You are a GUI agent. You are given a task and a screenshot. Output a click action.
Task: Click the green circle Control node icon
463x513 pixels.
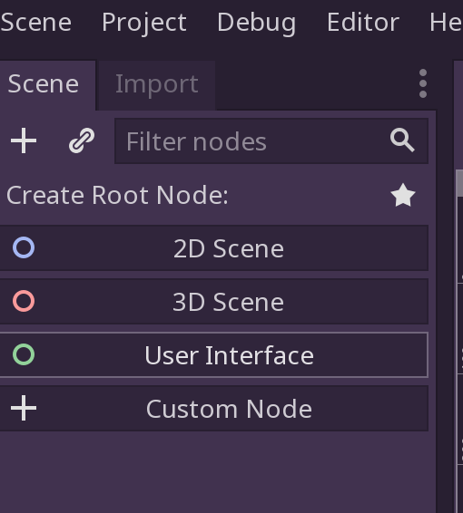(x=24, y=354)
